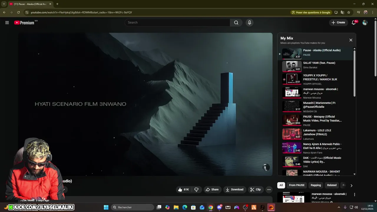Play PAUSE - Metapsy playlist item
This screenshot has width=377, height=212.
(x=315, y=120)
